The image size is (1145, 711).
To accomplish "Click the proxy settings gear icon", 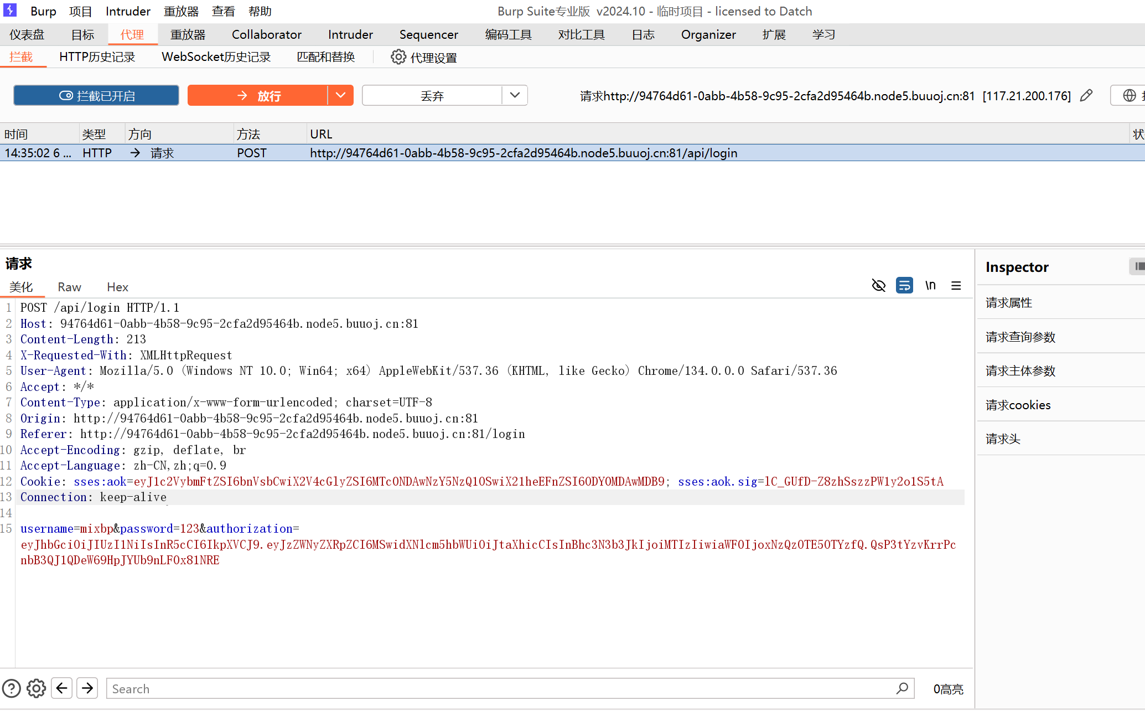I will [398, 57].
